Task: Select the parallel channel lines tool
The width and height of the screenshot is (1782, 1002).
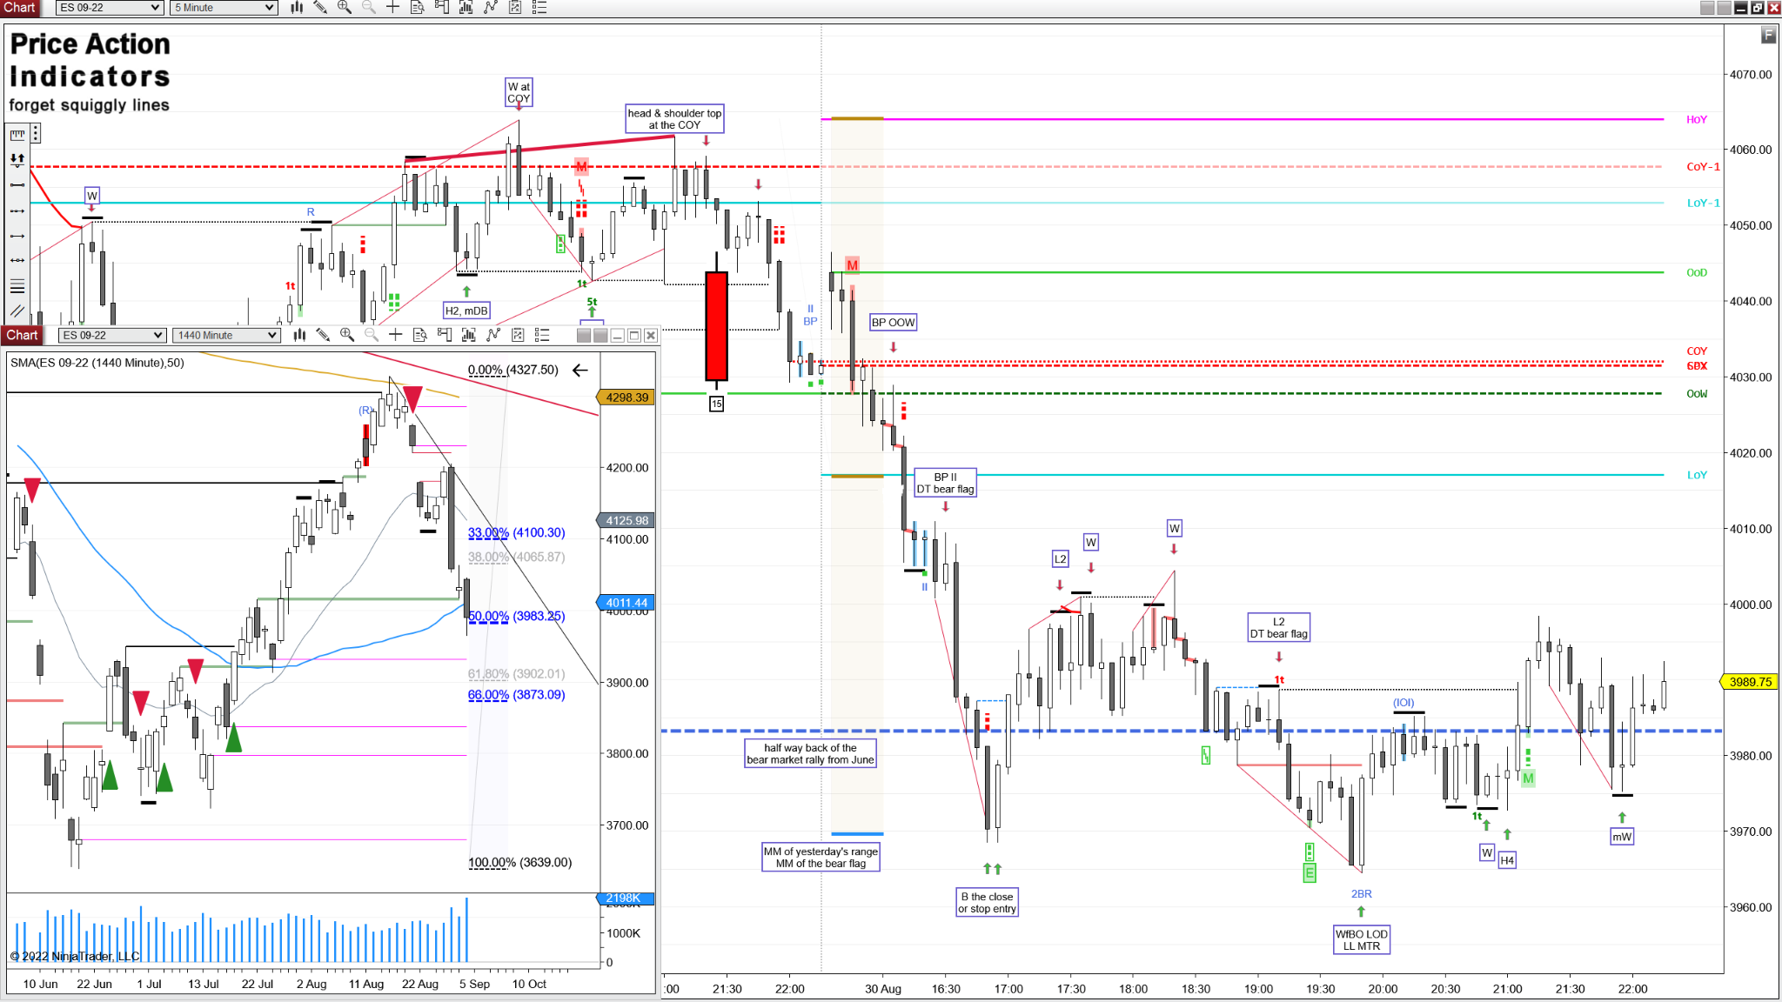Action: tap(17, 311)
